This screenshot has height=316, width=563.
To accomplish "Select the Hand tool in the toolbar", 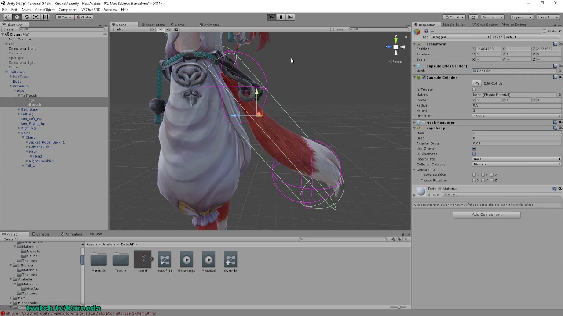I will coord(7,17).
